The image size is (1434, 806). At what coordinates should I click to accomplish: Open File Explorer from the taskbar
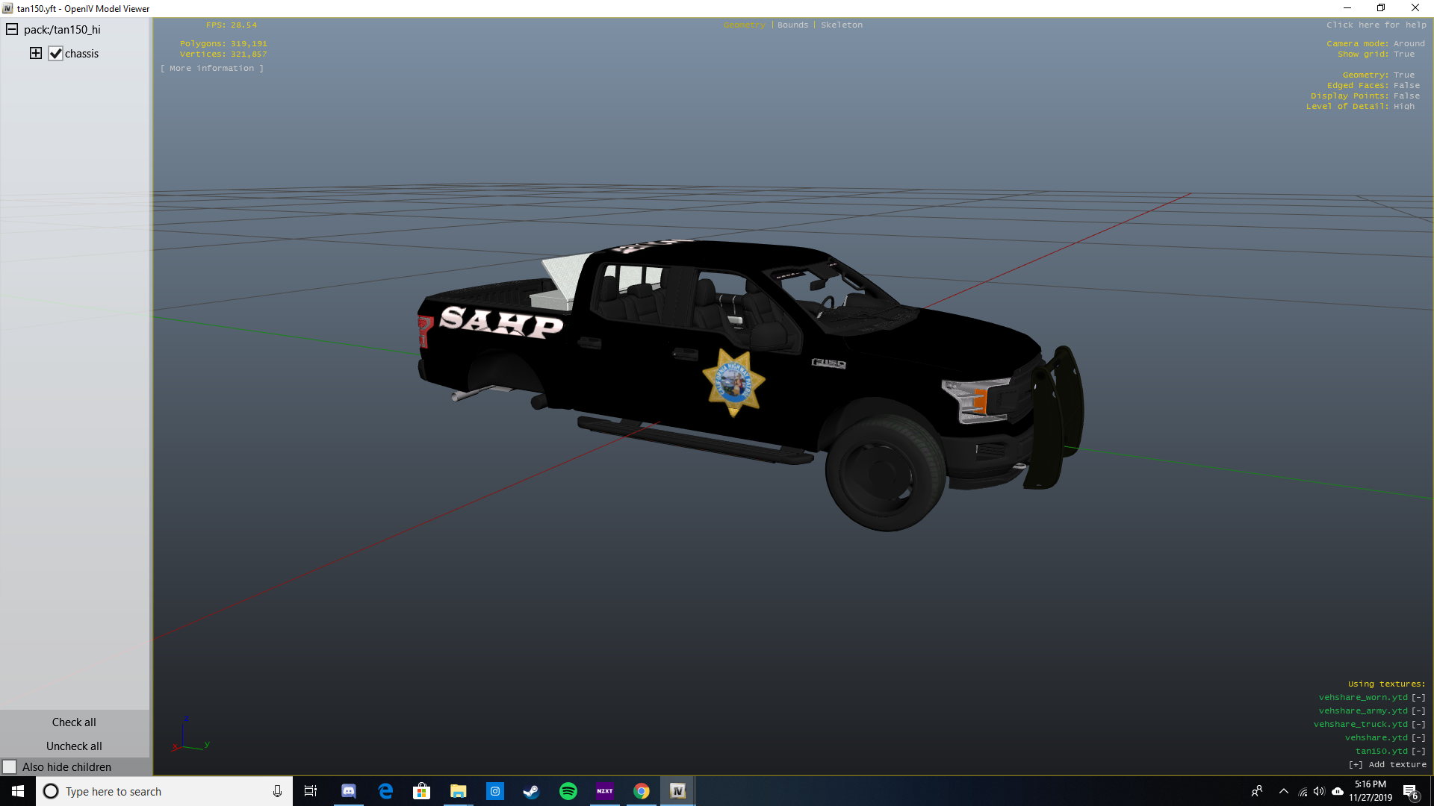tap(458, 791)
